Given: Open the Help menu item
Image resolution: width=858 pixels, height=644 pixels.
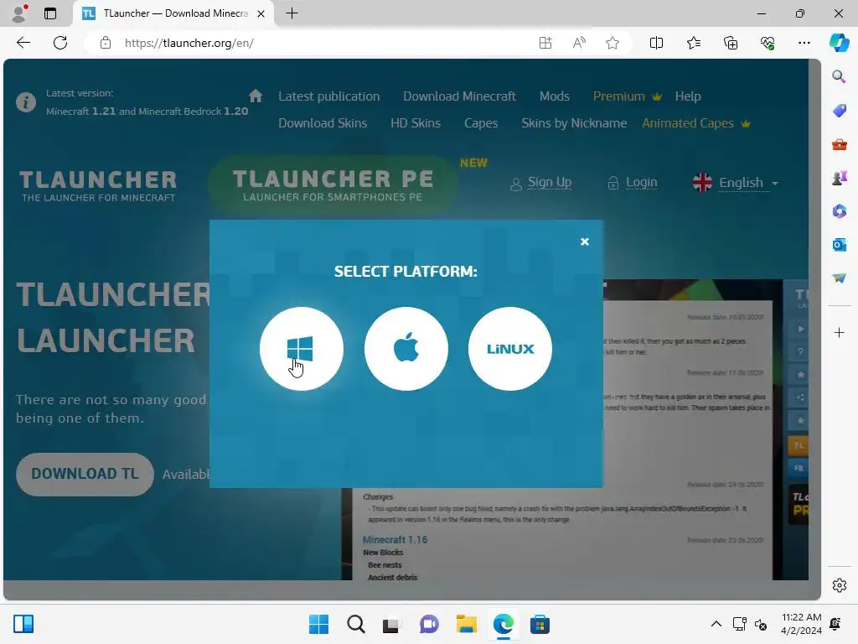Looking at the screenshot, I should (x=688, y=96).
